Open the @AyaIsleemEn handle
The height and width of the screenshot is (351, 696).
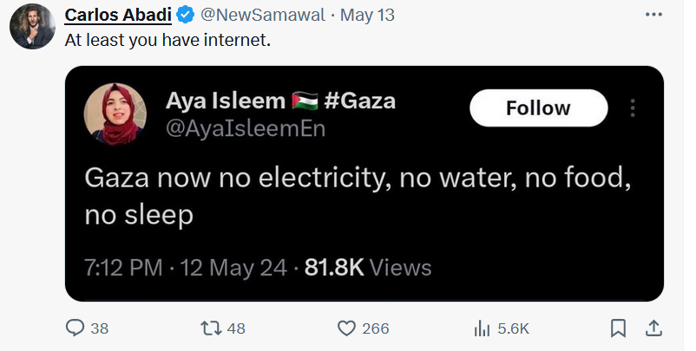point(246,128)
